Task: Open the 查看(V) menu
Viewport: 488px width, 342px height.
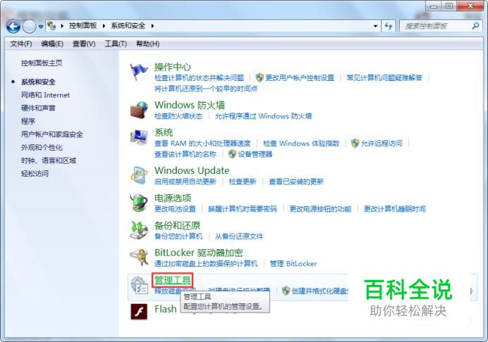Action: click(84, 44)
